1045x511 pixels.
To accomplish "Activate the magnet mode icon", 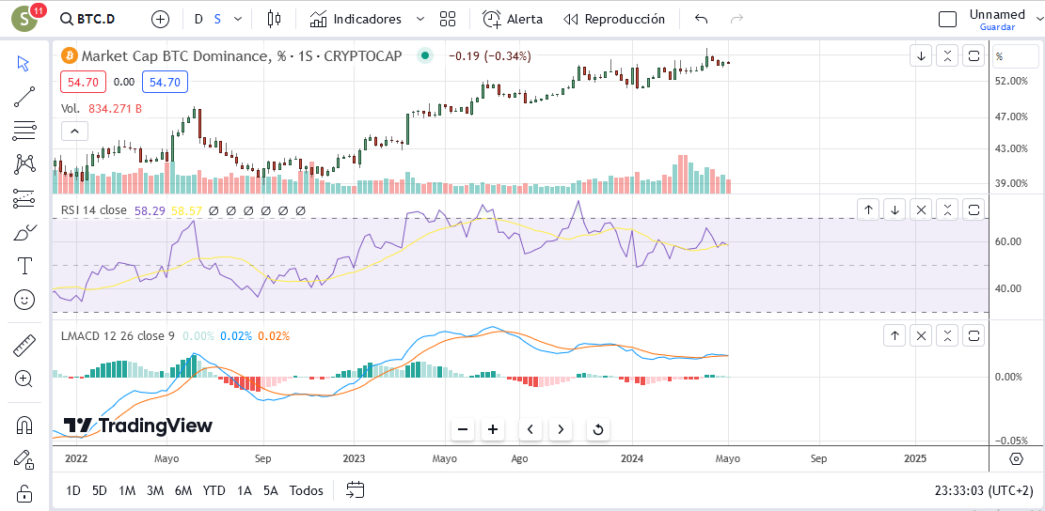I will [x=24, y=425].
